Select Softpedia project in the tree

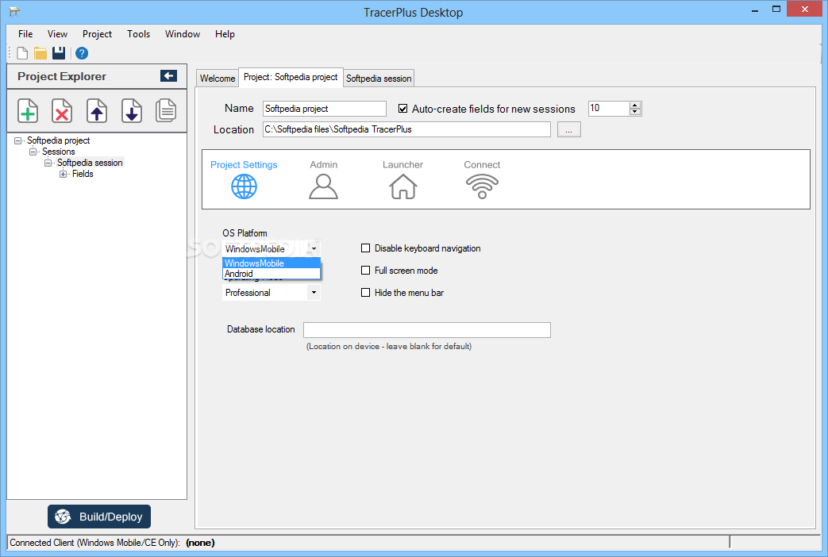[x=58, y=140]
